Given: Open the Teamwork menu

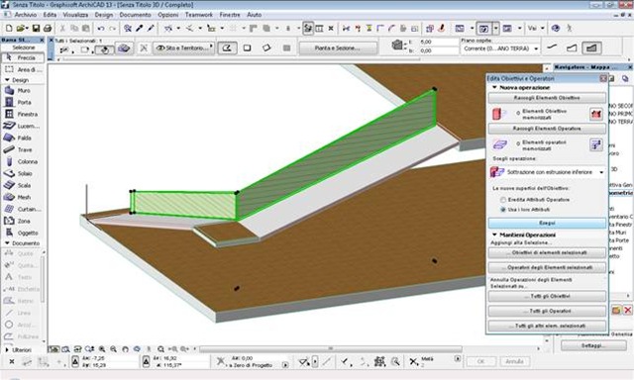Looking at the screenshot, I should [x=199, y=15].
